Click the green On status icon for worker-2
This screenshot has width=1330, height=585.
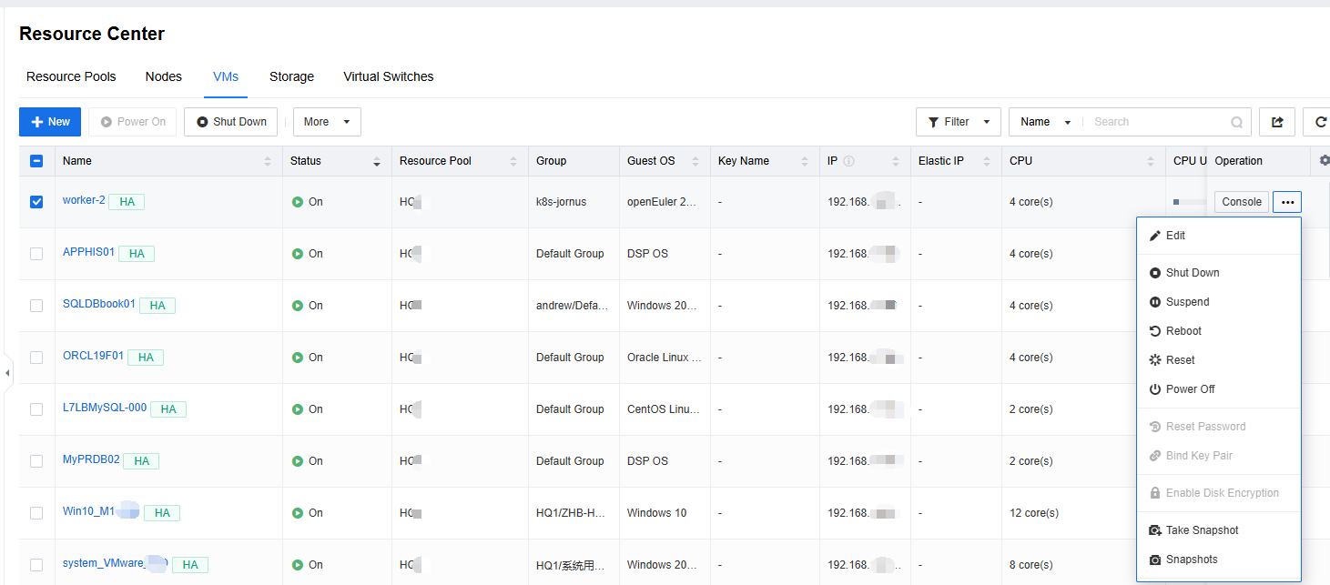pyautogui.click(x=298, y=202)
